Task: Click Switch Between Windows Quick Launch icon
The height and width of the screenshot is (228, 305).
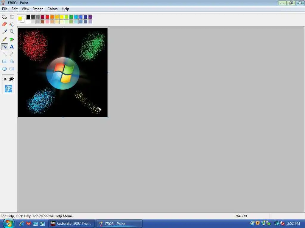Action: tap(42, 224)
